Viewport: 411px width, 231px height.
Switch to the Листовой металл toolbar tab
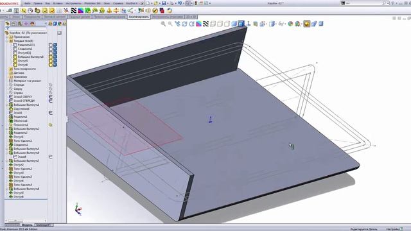[54, 17]
